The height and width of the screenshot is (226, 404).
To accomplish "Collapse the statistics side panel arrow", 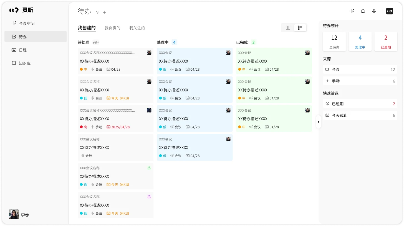I will [319, 122].
